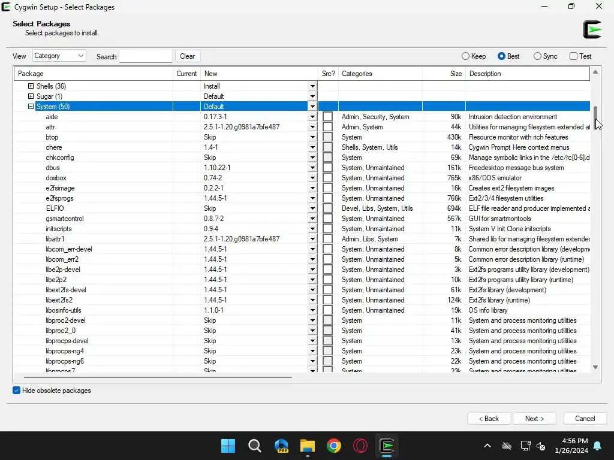Select the libe2p-devel package row

302,270
